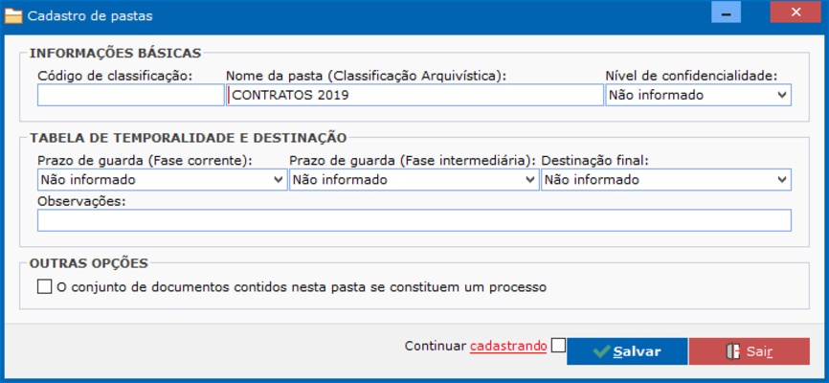The width and height of the screenshot is (829, 383).
Task: Close the Cadastro de pastas dialog
Action: 793,14
